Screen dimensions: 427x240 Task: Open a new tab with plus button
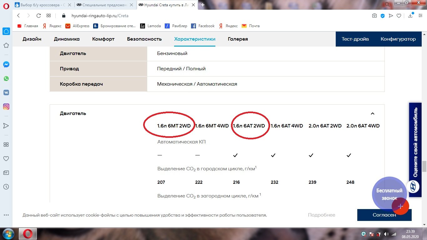click(x=203, y=5)
